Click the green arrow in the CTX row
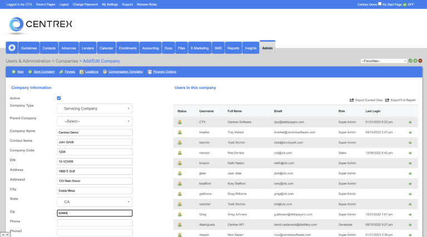The image size is (427, 237). tap(410, 122)
